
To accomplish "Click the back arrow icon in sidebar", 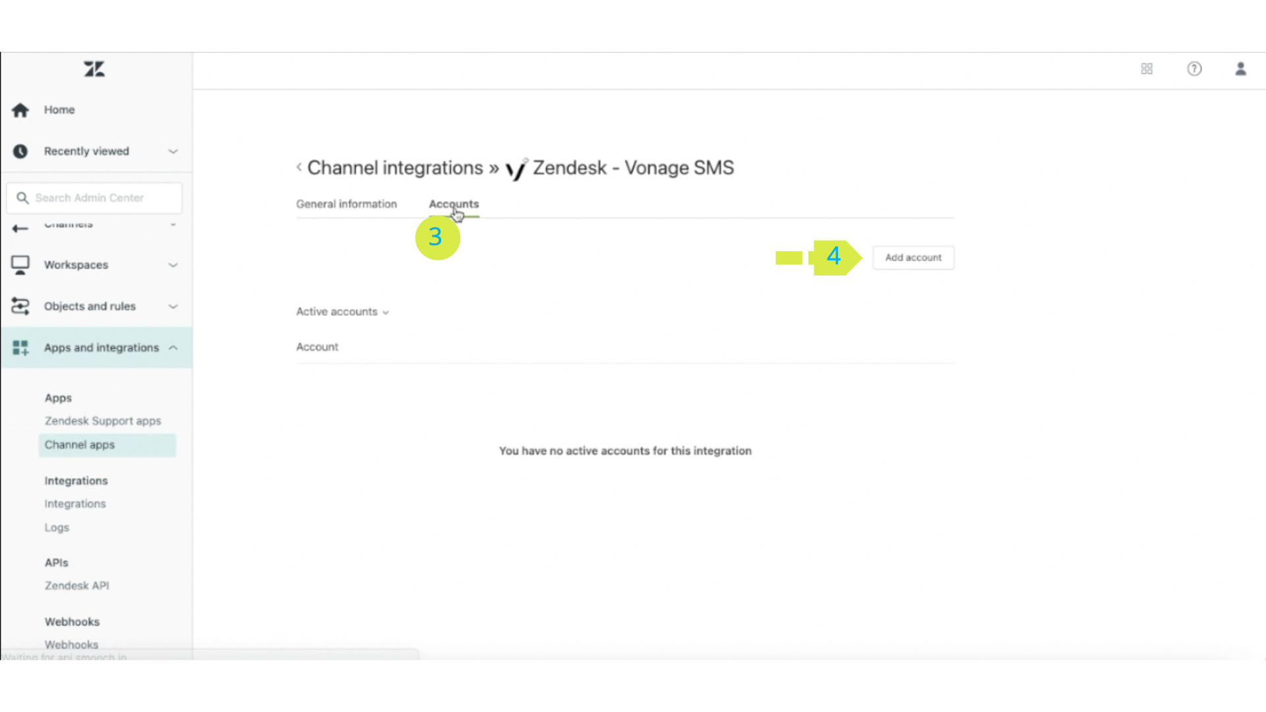I will pos(20,229).
